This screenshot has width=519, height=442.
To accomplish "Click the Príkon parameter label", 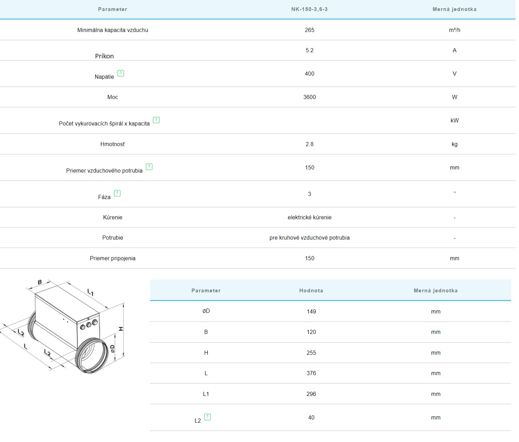I will pos(104,56).
